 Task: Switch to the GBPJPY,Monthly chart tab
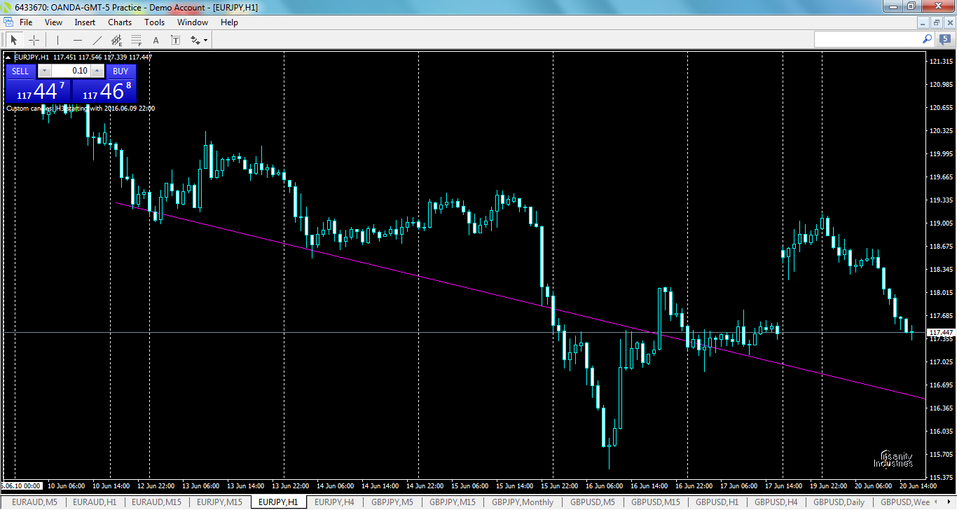click(x=523, y=502)
